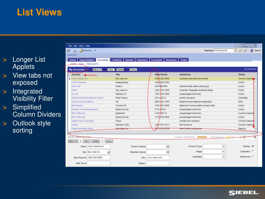Open the Calbee Food Corporation link
The height and width of the screenshot is (199, 265).
coord(83,121)
